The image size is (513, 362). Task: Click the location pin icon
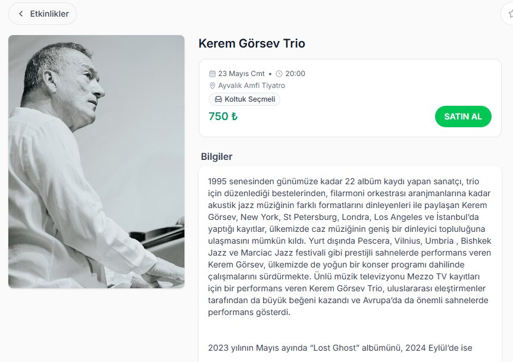point(212,86)
